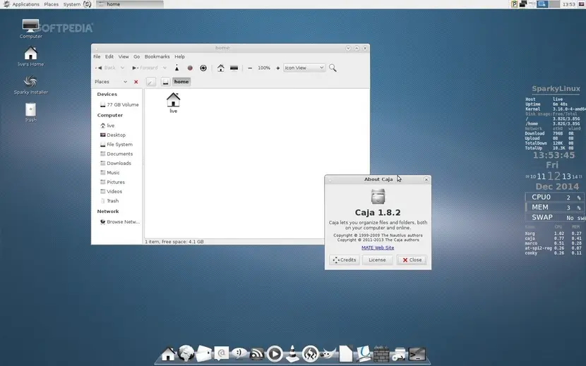586x366 pixels.
Task: Open Trash desktop icon
Action: coord(30,112)
